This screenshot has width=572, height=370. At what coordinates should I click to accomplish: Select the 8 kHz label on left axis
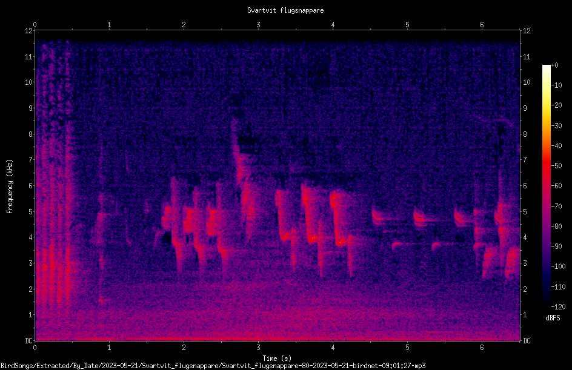tap(29, 134)
